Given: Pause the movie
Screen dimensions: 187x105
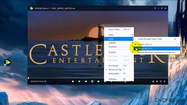Looking at the screenshot, I should click(x=92, y=81).
